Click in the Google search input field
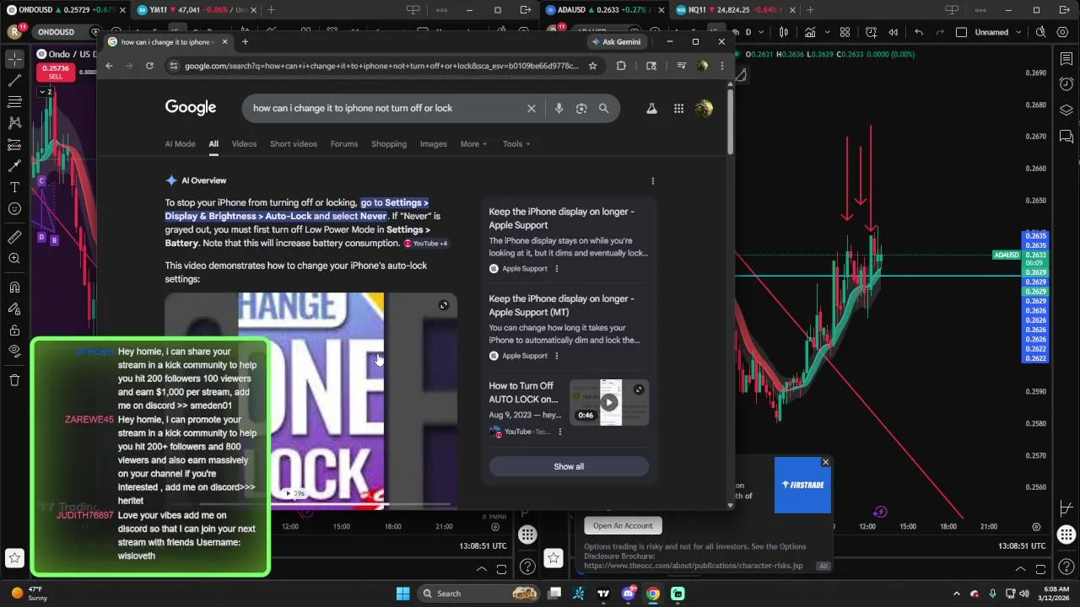 [384, 108]
